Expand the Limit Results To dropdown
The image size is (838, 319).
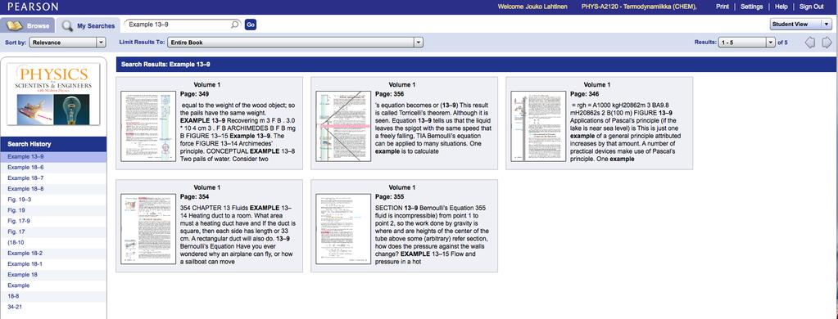pos(295,43)
